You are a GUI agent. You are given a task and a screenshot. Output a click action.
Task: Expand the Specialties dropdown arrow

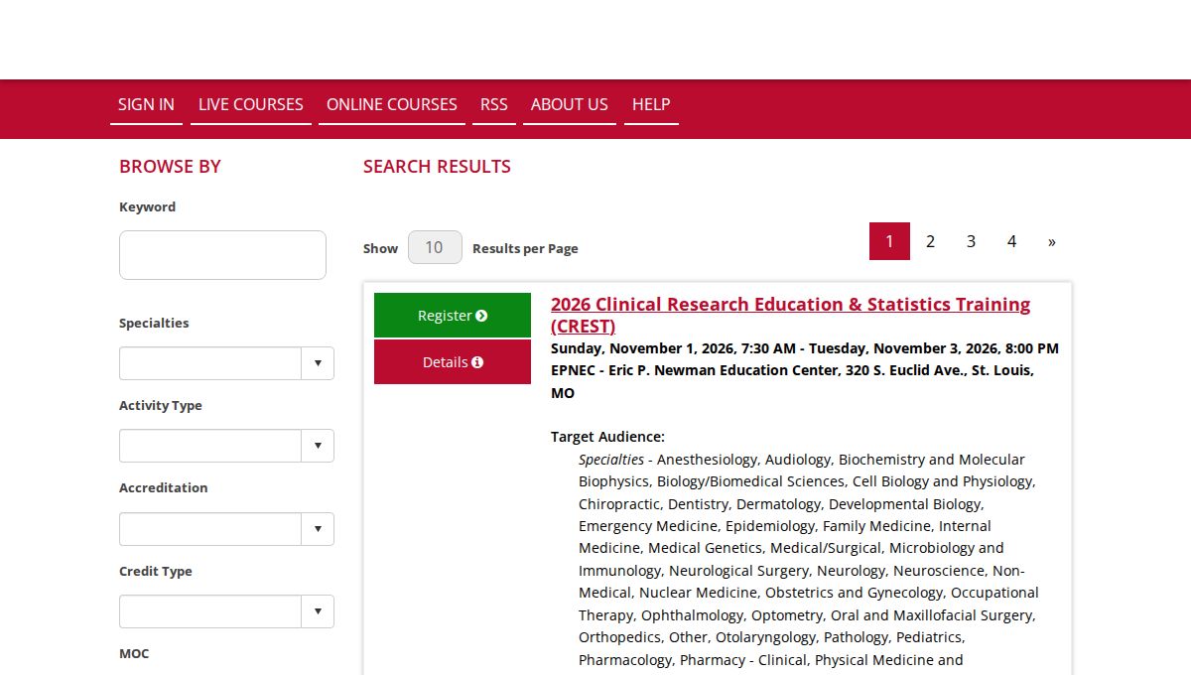click(x=318, y=363)
